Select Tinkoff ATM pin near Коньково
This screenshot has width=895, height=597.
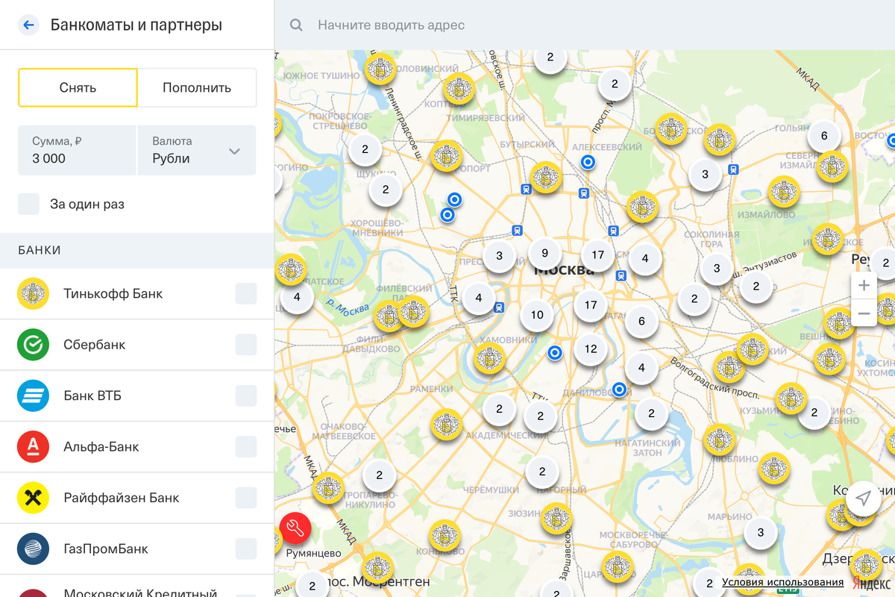click(x=445, y=536)
